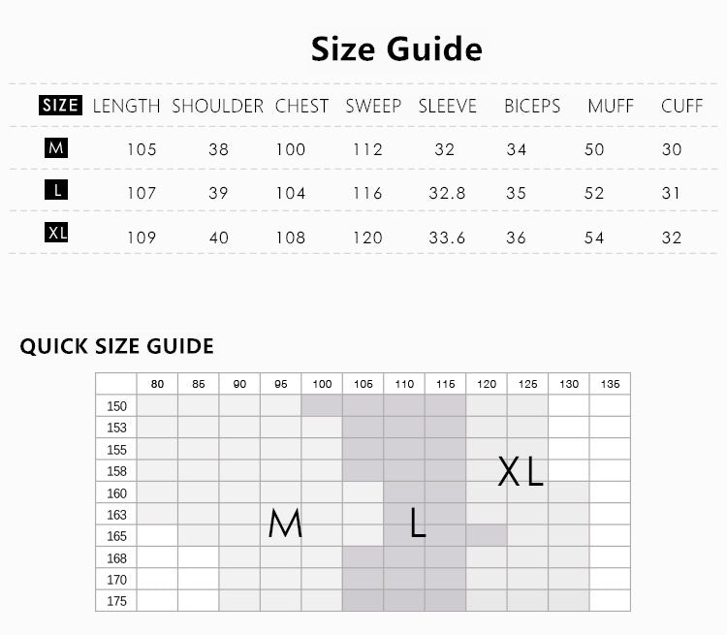Select the black M size badge
The height and width of the screenshot is (635, 727).
pyautogui.click(x=56, y=147)
